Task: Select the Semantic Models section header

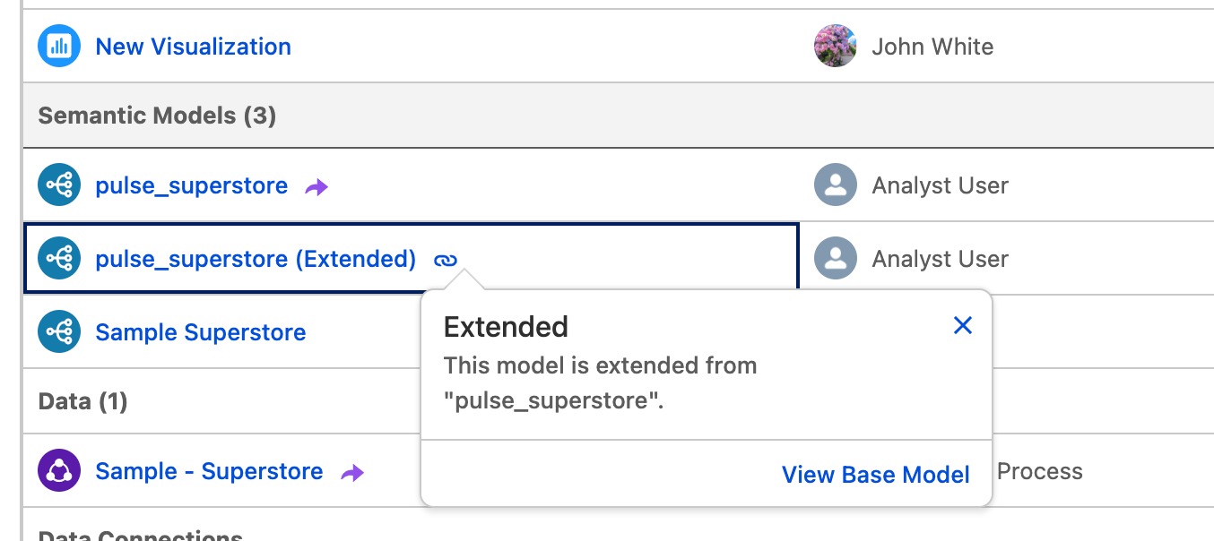Action: tap(156, 116)
